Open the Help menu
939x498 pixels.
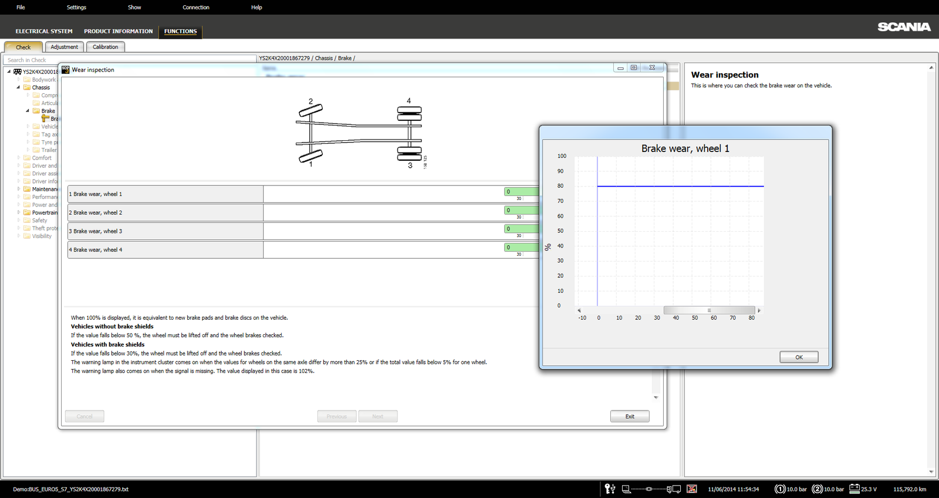[256, 7]
